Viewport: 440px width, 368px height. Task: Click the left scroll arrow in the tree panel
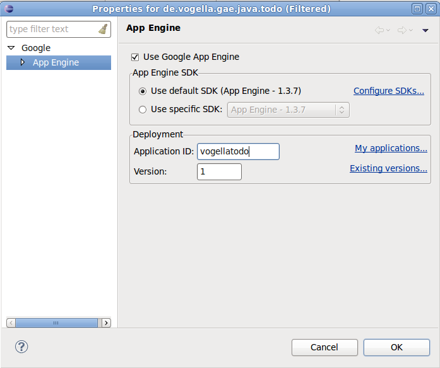coord(11,323)
